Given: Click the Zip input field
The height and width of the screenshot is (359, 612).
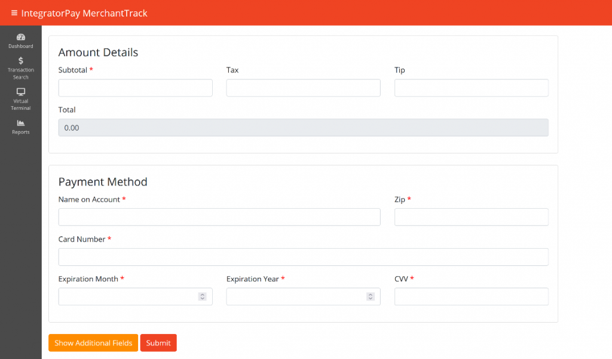Looking at the screenshot, I should tap(471, 217).
